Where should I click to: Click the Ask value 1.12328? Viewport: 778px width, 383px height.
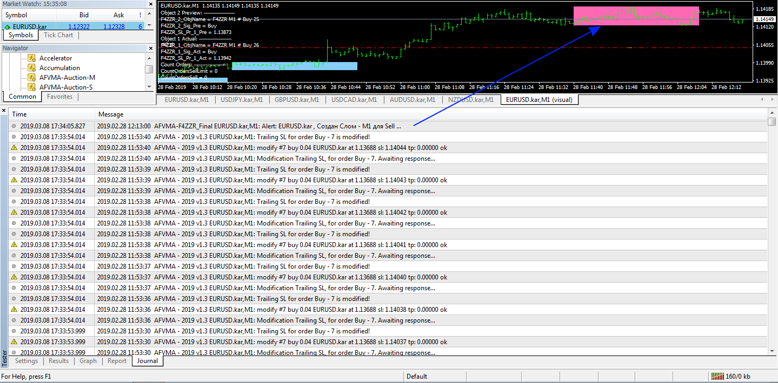coord(114,26)
